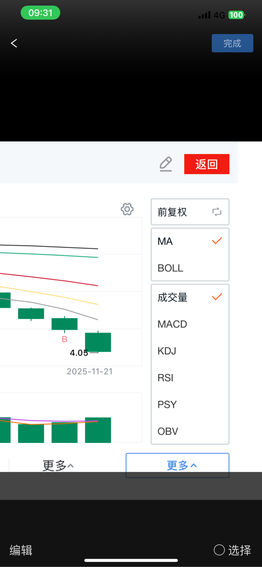
Task: Tap the pencil edit icon
Action: point(166,164)
